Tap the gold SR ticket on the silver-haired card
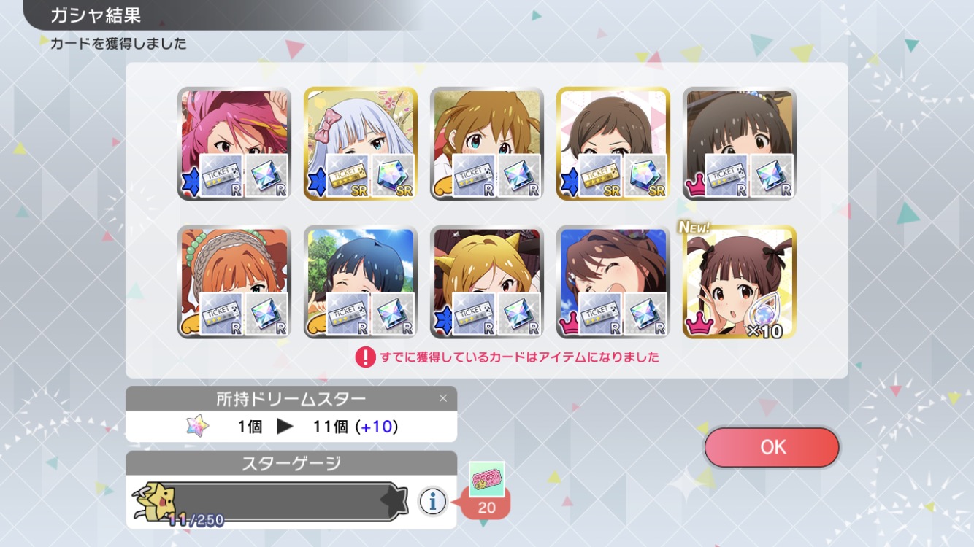The height and width of the screenshot is (547, 974). click(348, 176)
